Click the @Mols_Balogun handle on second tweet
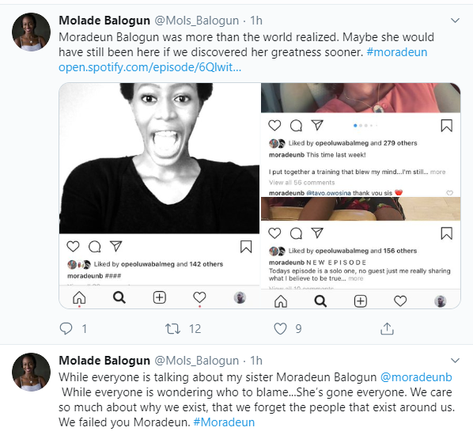Screen dimensions: 473x435 click(x=197, y=361)
